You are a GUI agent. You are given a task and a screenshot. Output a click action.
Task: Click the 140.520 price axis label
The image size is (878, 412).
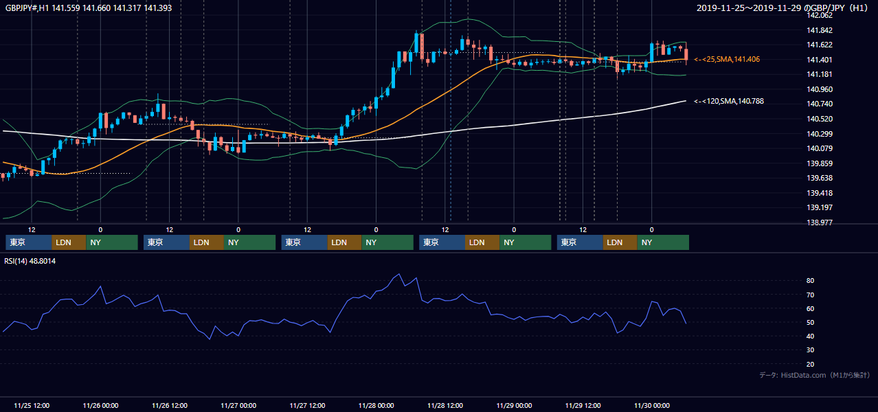(x=820, y=119)
